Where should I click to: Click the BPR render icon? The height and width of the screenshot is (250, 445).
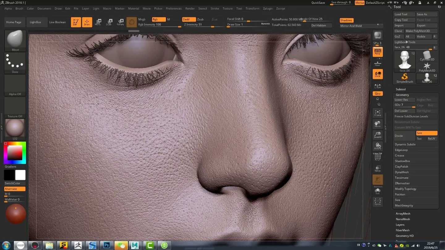pos(377,35)
